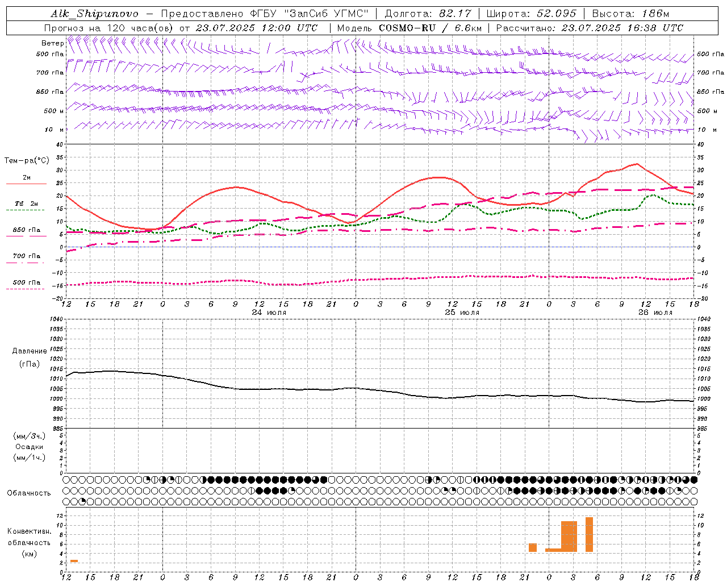727x582 pixels.
Task: Click the computed timestamp 23.07.2025 16:38 UTC
Action: pos(622,28)
